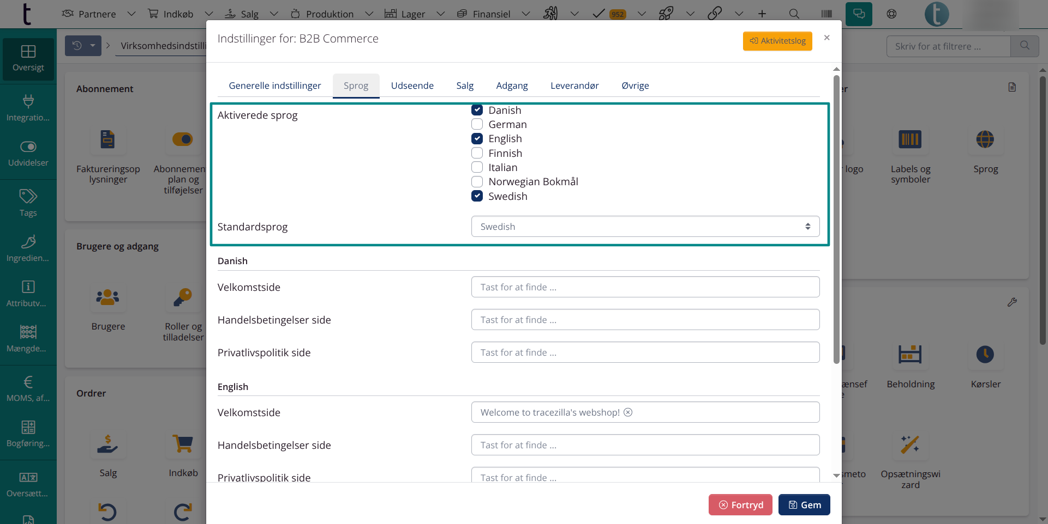The width and height of the screenshot is (1048, 524).
Task: Open the chat messages icon
Action: [x=859, y=14]
